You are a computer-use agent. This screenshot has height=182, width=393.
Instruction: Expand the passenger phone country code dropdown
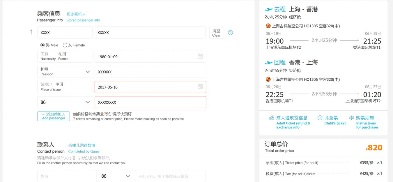[x=88, y=102]
